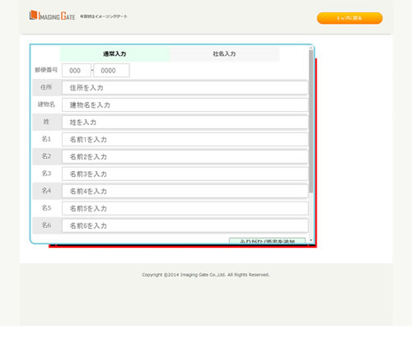This screenshot has width=412, height=339.
Task: Click the Copyright ©2014 Imaging Gate footer text
Action: (x=206, y=275)
